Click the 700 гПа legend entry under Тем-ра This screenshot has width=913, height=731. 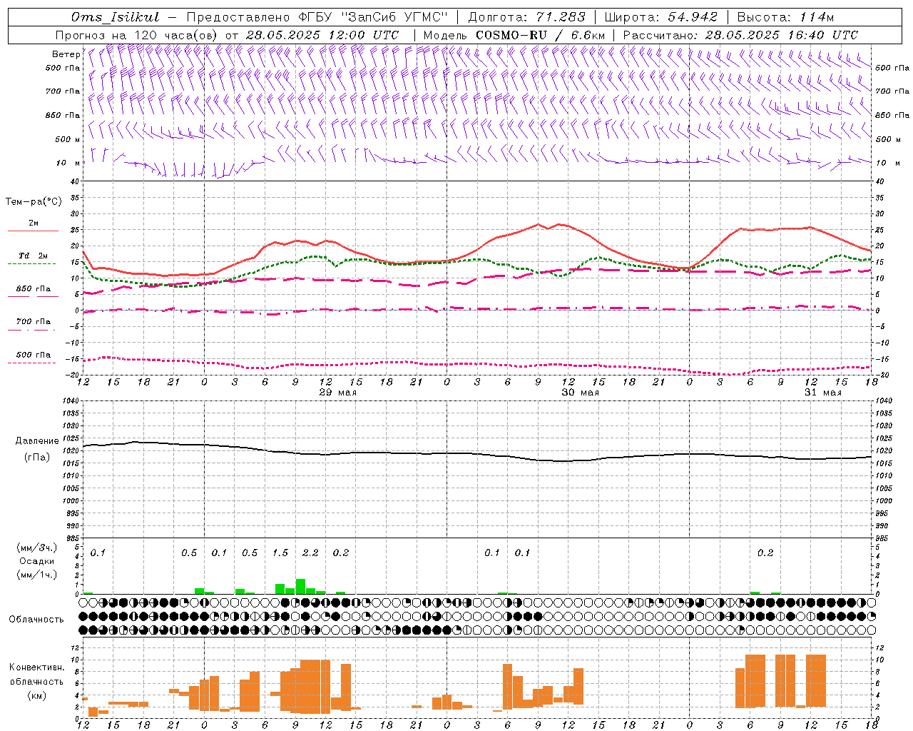34,322
